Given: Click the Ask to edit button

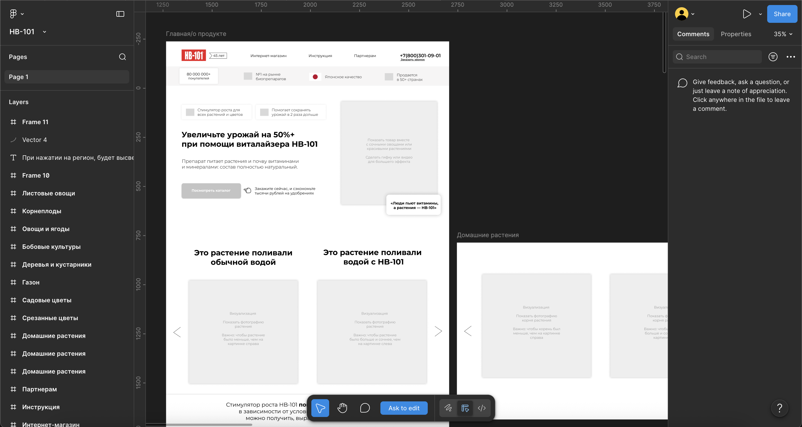Looking at the screenshot, I should coord(404,408).
